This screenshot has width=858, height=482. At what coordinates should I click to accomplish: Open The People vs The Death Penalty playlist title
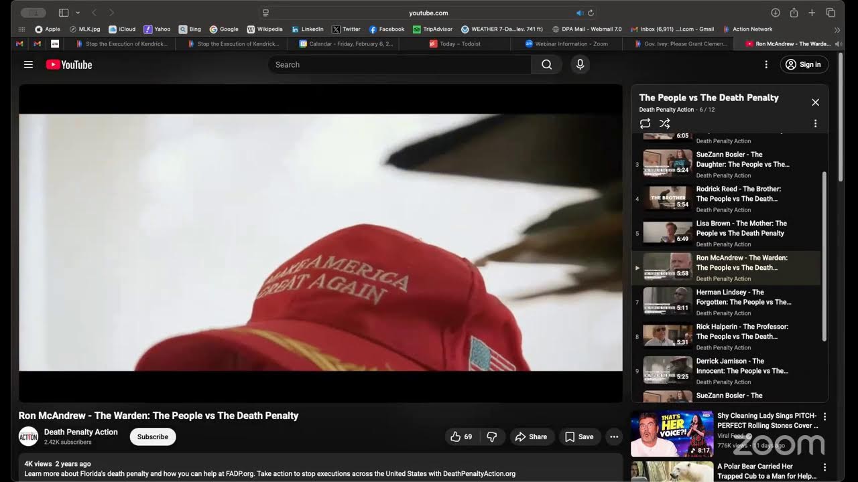tap(709, 98)
